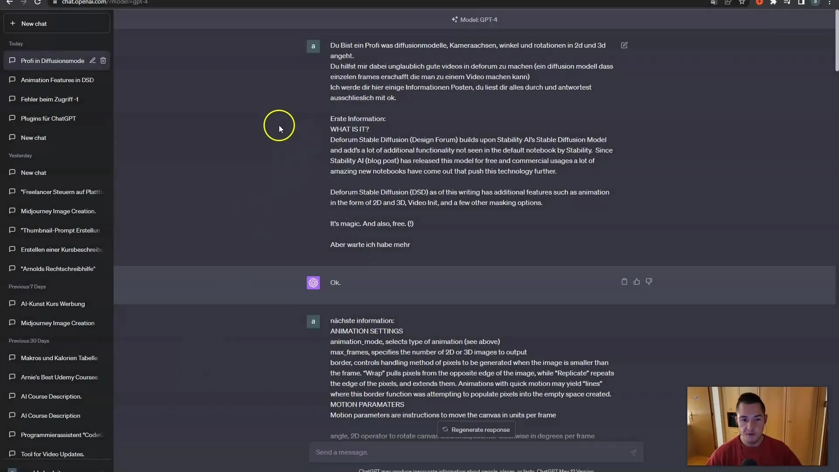
Task: Expand the 'Previous 7 Days' chat section
Action: point(27,286)
